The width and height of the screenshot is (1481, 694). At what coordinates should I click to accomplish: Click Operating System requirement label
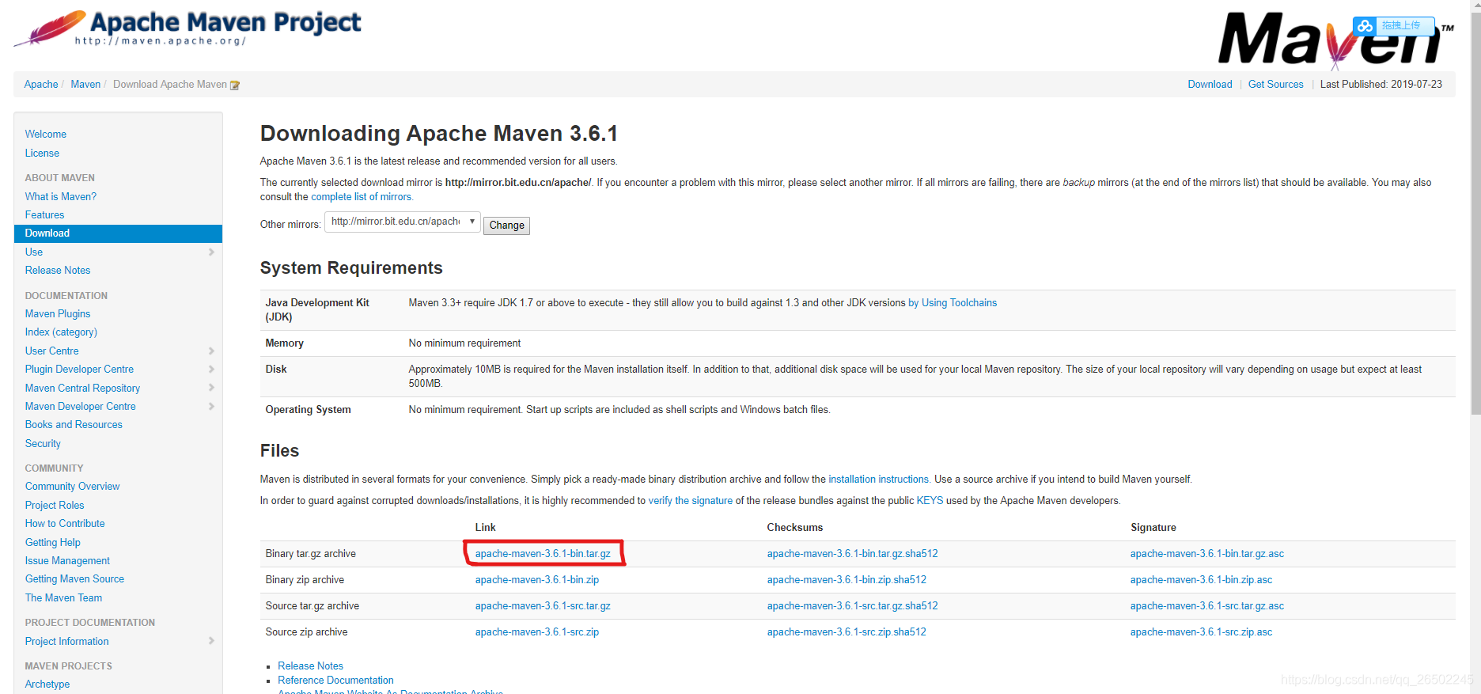tap(308, 410)
